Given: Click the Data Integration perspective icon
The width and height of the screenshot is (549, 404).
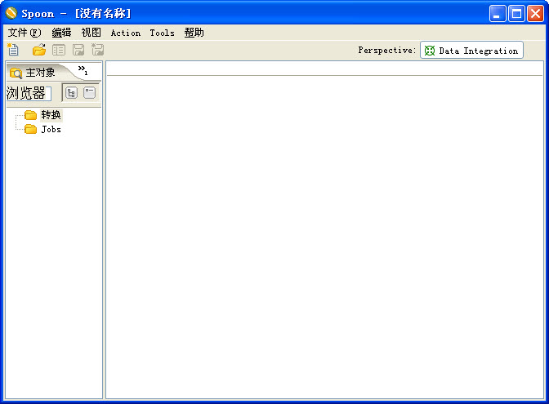Looking at the screenshot, I should pyautogui.click(x=430, y=51).
